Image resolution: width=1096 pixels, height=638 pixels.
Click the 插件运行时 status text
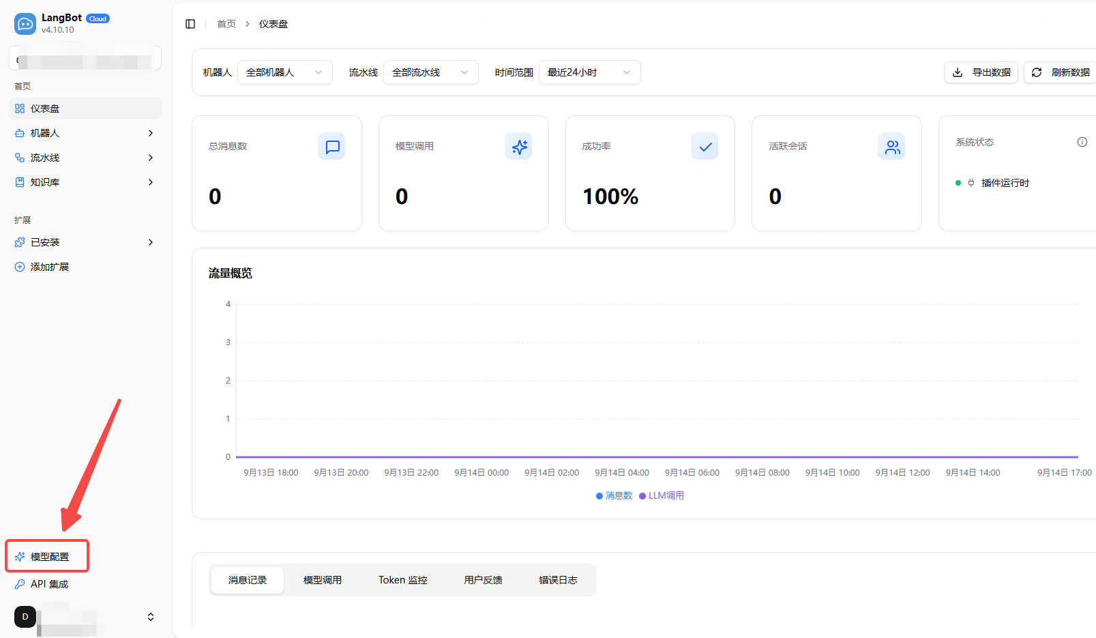[x=1005, y=183]
